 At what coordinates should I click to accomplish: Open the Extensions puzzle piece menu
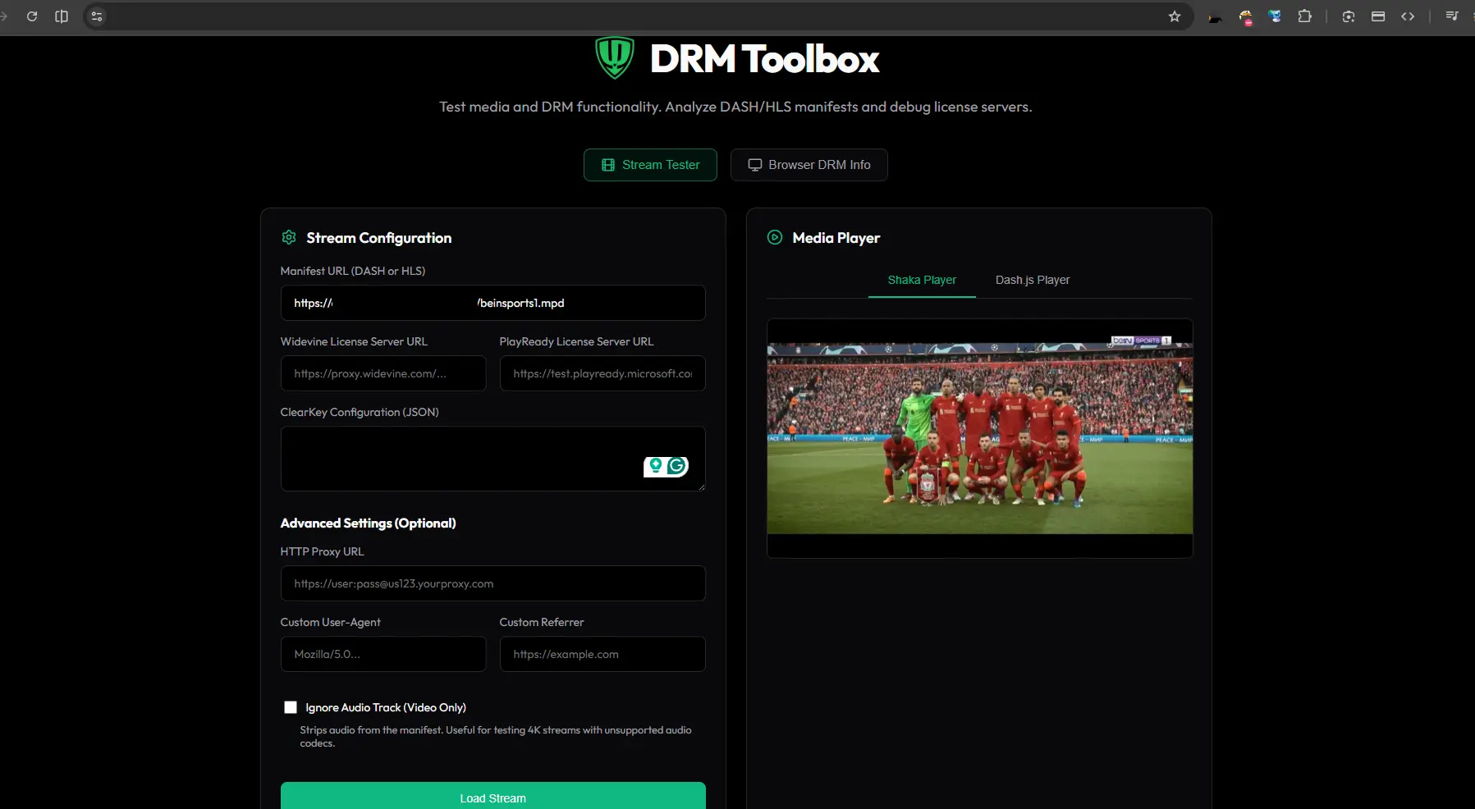coord(1304,16)
